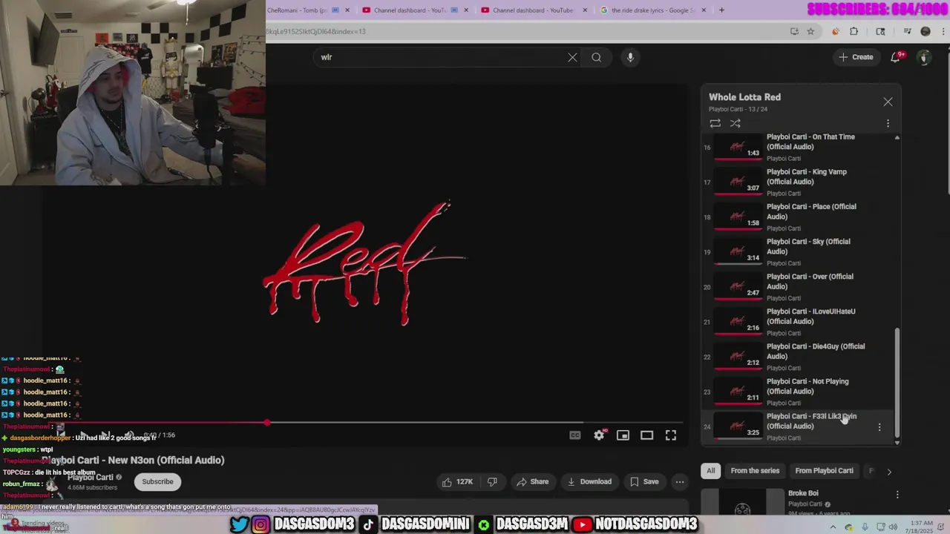Open the Create menu

[x=856, y=57]
